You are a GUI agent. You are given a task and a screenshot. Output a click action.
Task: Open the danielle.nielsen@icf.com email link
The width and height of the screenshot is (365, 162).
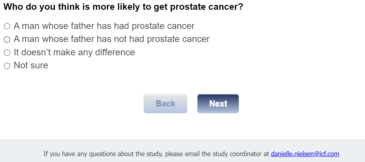(305, 154)
